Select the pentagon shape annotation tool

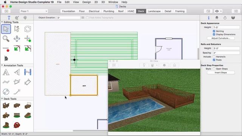pyautogui.click(x=28, y=82)
